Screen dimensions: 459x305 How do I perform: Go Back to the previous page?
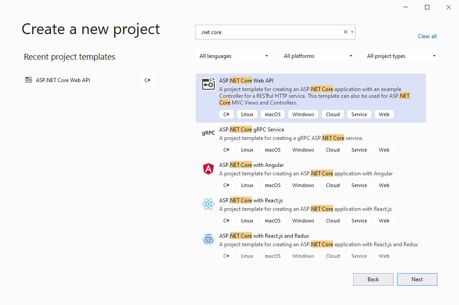point(373,279)
